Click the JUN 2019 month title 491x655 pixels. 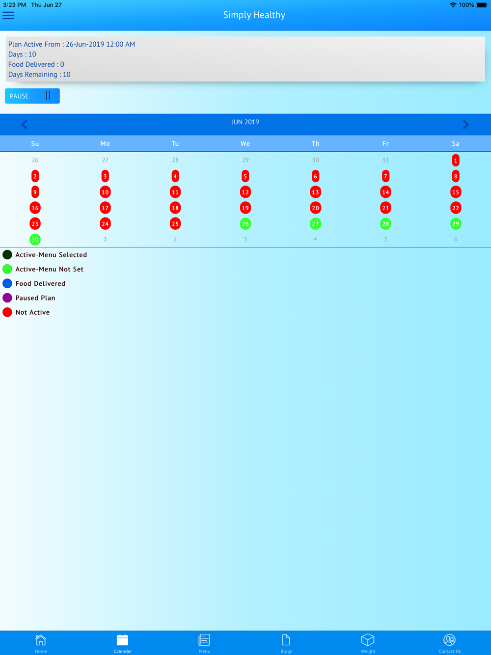click(245, 122)
